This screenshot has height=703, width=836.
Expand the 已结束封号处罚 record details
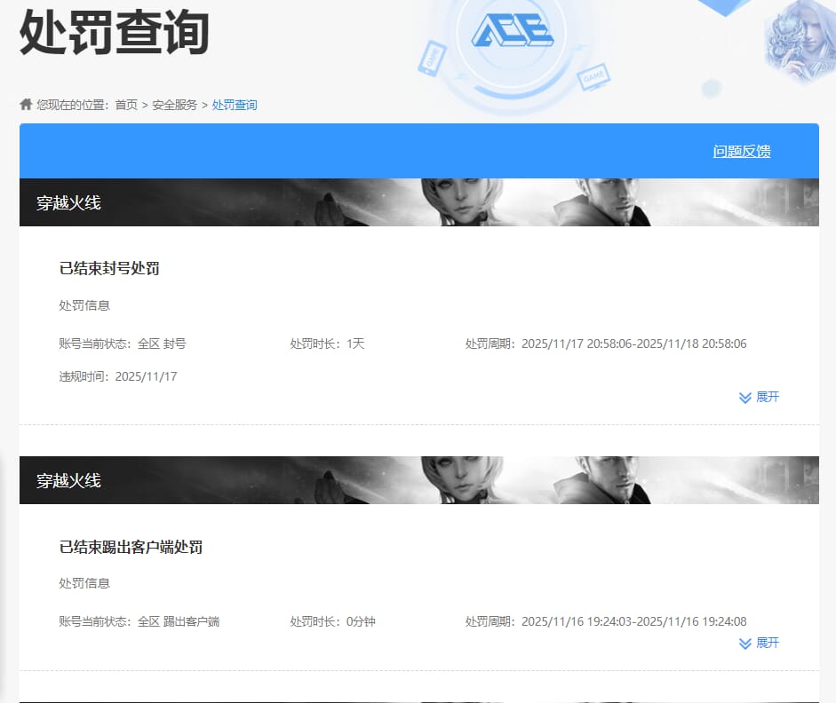tap(760, 398)
